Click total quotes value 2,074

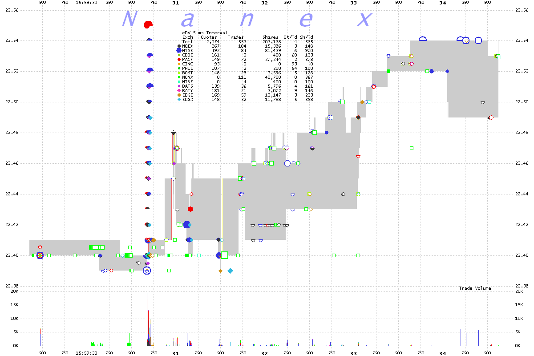point(213,42)
